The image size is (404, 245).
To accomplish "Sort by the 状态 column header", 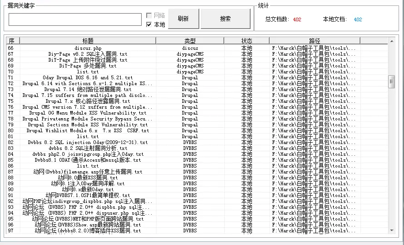I will (246, 41).
